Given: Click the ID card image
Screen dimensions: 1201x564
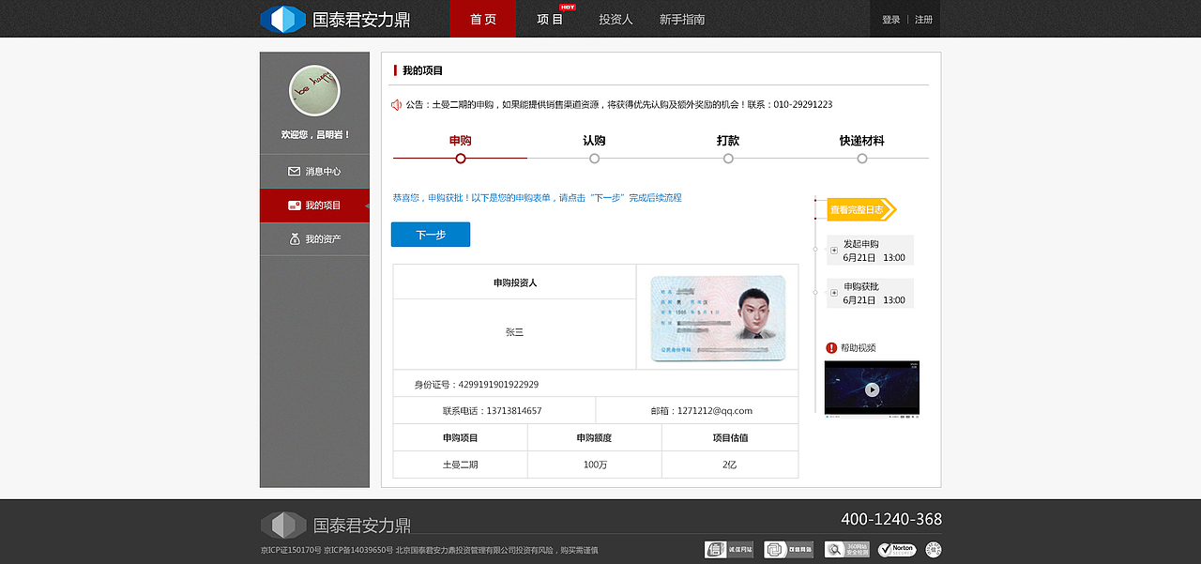Looking at the screenshot, I should pyautogui.click(x=718, y=318).
